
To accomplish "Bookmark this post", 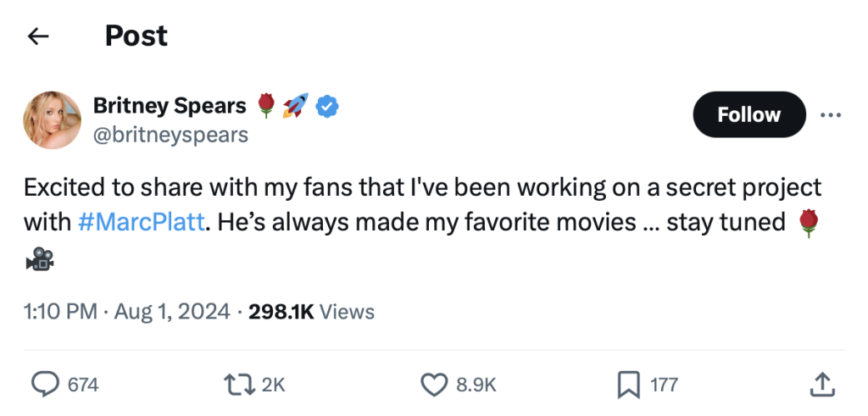I will [x=628, y=385].
